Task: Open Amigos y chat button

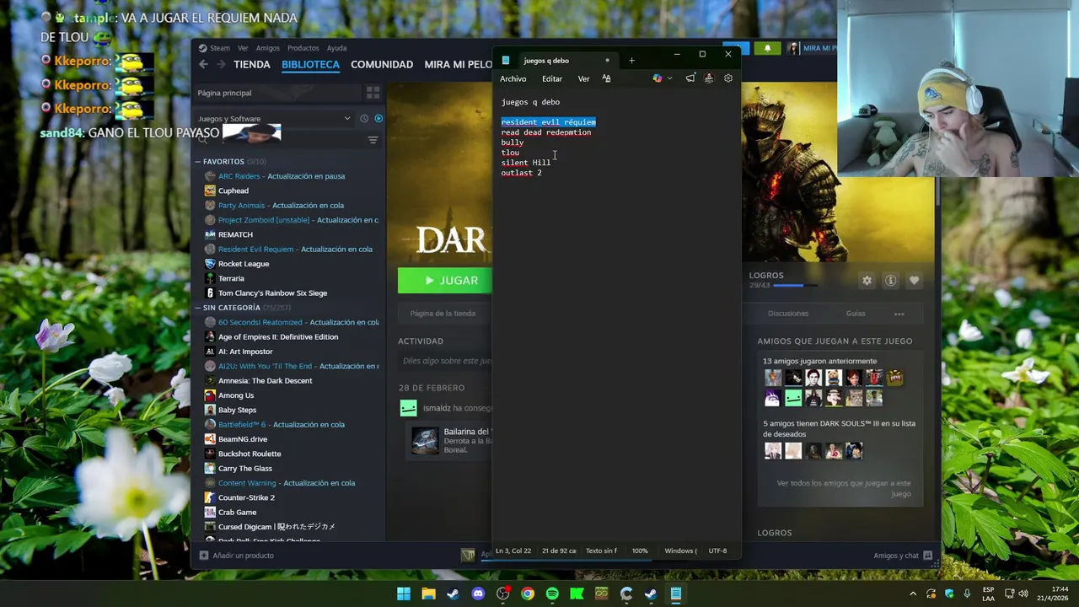Action: click(x=903, y=556)
